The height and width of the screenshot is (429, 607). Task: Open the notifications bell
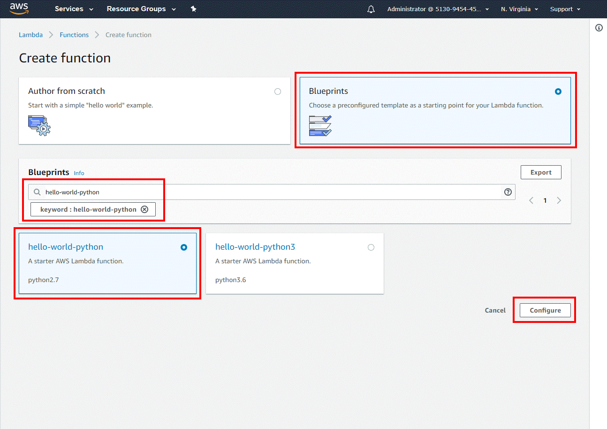pos(371,9)
